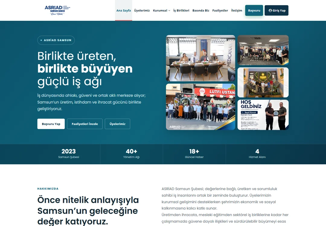Open the Lutfi Usta opening photo

pyautogui.click(x=201, y=107)
